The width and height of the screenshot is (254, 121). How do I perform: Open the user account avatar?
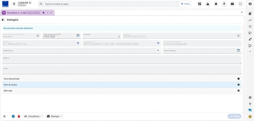coord(250,4)
